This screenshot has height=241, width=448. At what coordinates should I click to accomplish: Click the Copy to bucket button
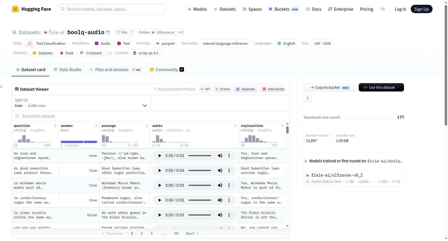(330, 87)
